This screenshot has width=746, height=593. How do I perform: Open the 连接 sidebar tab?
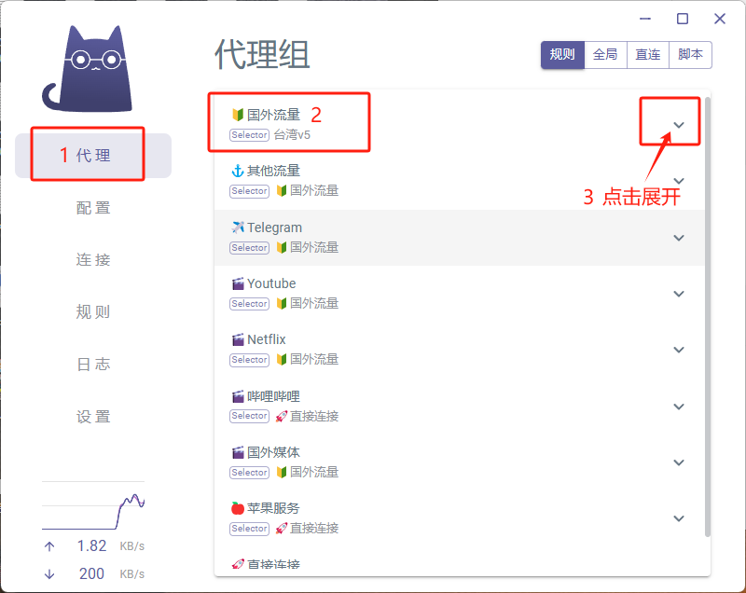[93, 260]
